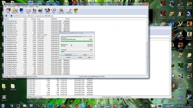Expand the archive path dropdown in the address bar
193x108 pixels.
tap(147, 16)
